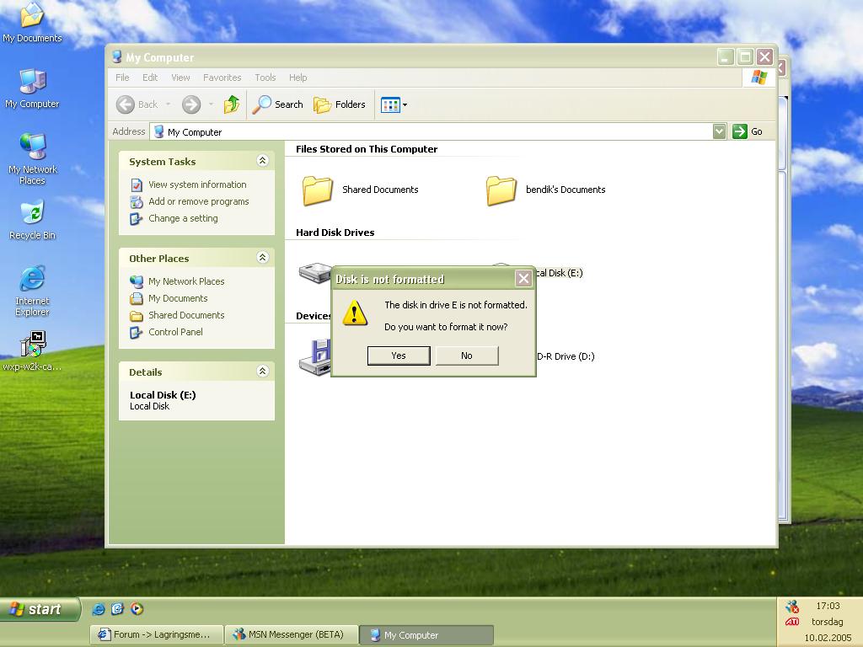Click Add or remove programs link
Viewport: 863px width, 647px height.
[x=198, y=201]
